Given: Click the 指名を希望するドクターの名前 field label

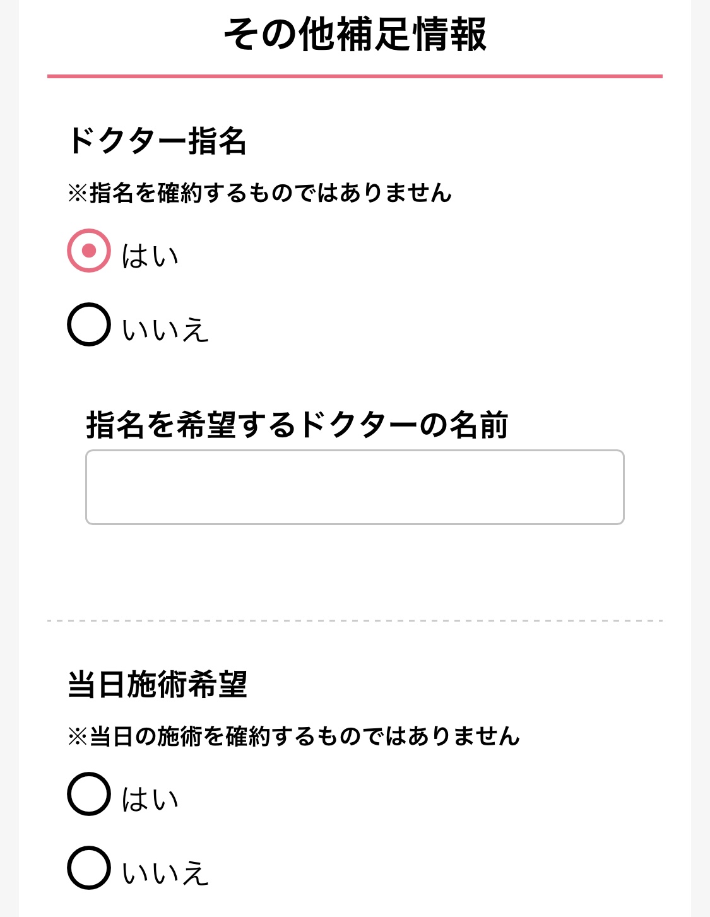Looking at the screenshot, I should pyautogui.click(x=297, y=425).
